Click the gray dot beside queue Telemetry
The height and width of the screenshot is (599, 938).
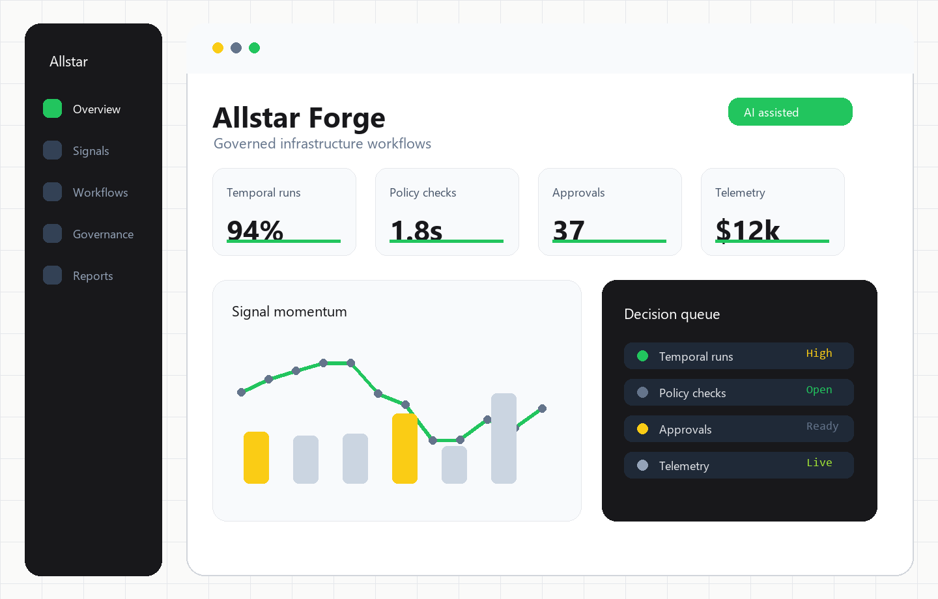point(642,466)
